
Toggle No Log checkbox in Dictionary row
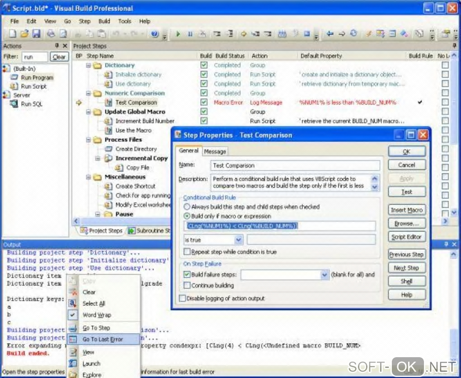(x=445, y=65)
